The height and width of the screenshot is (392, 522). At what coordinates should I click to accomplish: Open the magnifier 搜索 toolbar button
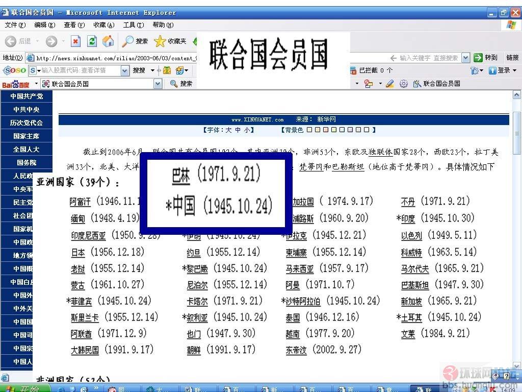(x=135, y=41)
